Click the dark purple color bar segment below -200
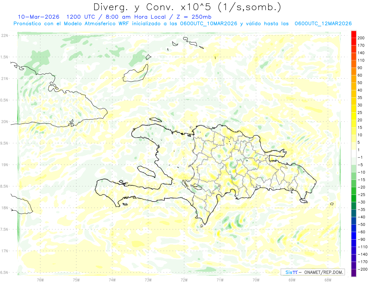Viewport: 368px width, 284px height. (354, 273)
